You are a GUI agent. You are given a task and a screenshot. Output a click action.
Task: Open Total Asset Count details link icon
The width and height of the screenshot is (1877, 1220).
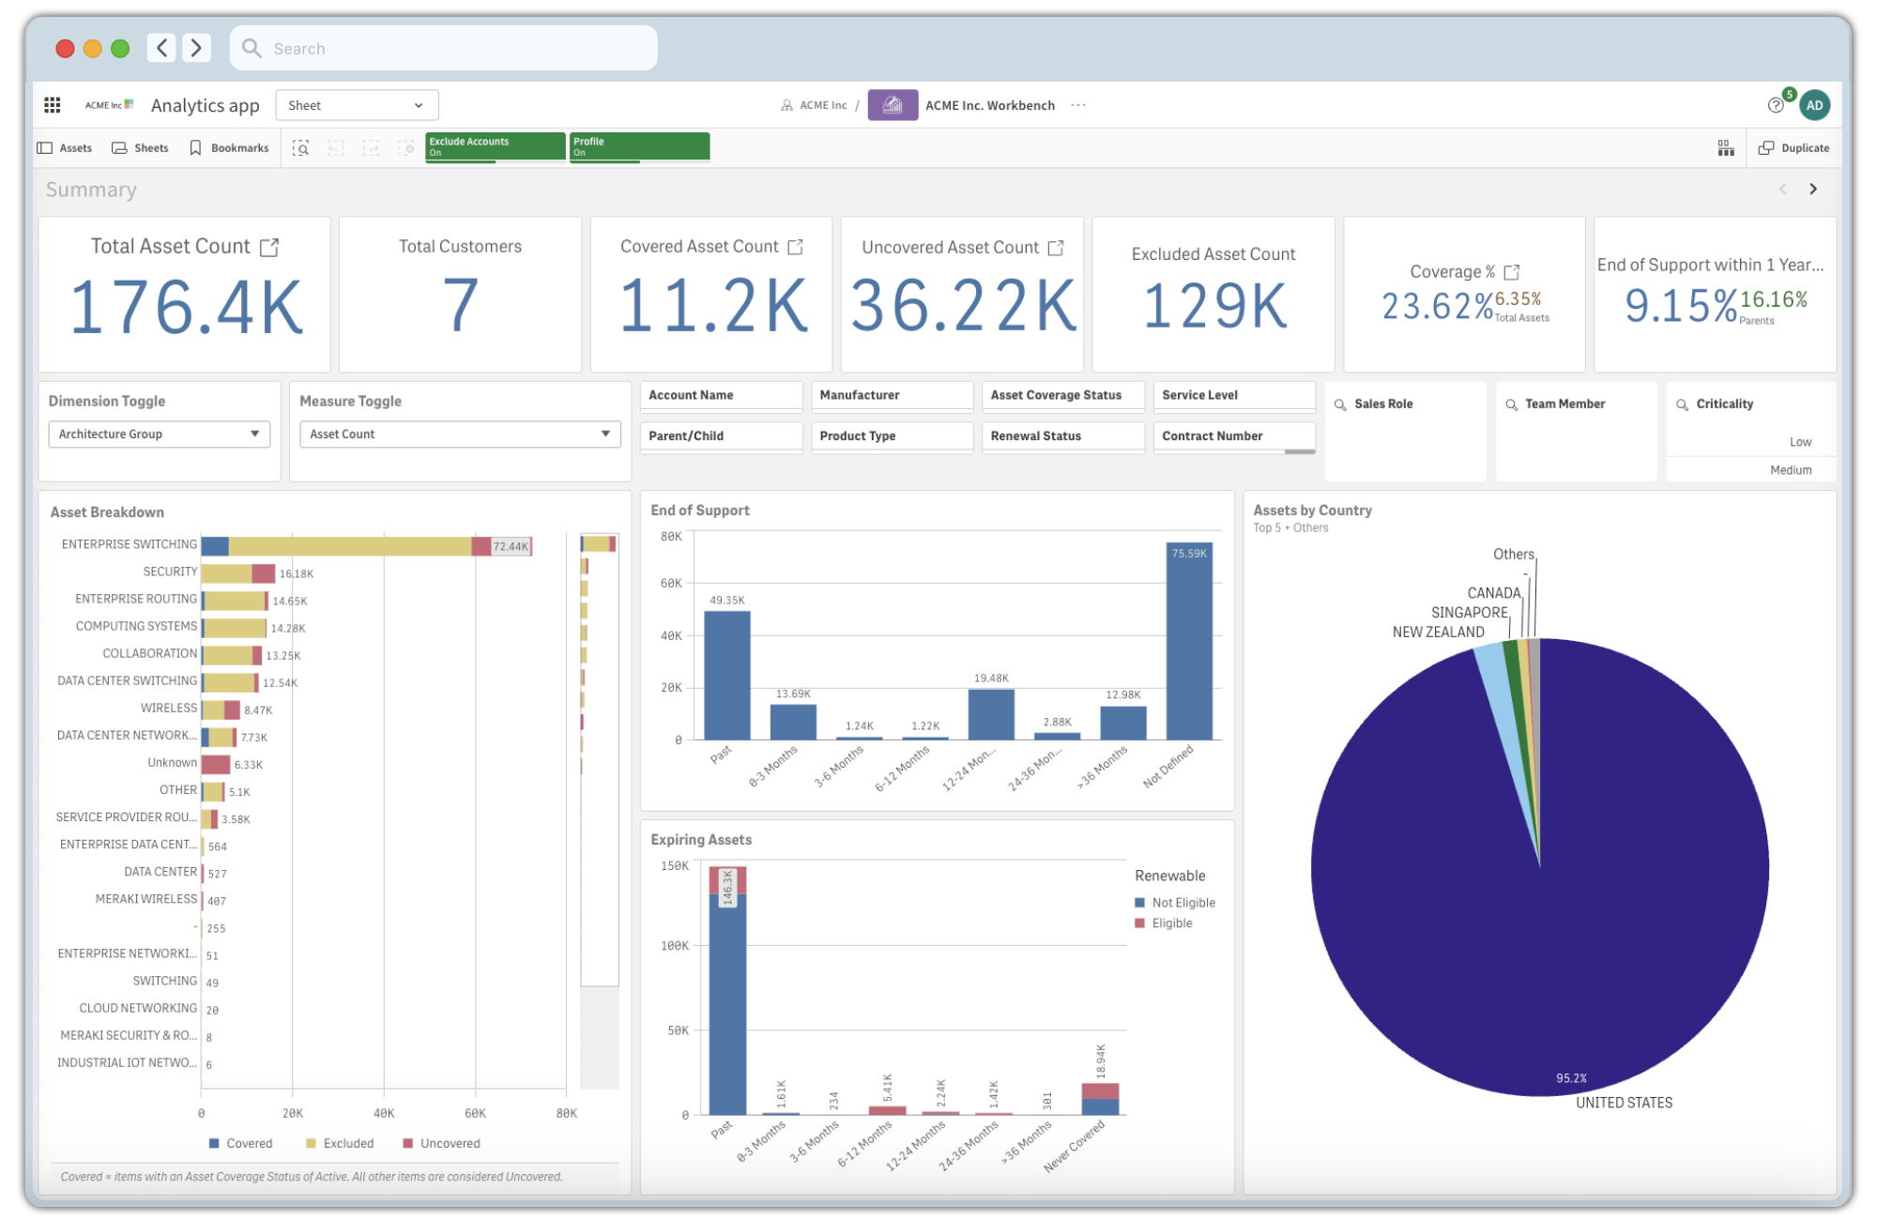coord(269,247)
